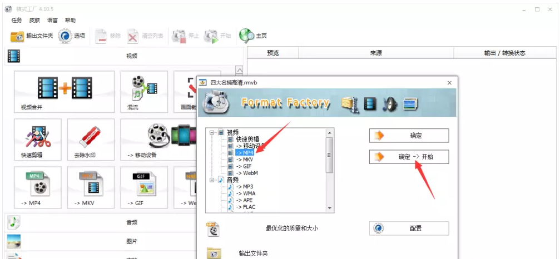560x259 pixels.
Task: Click the MP4 quality icon beside 最优化的质量和大小
Action: 213,229
